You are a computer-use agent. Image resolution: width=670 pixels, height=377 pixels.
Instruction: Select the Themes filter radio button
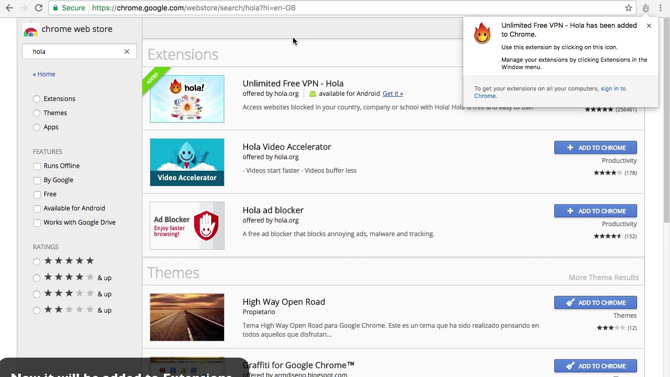pyautogui.click(x=37, y=113)
